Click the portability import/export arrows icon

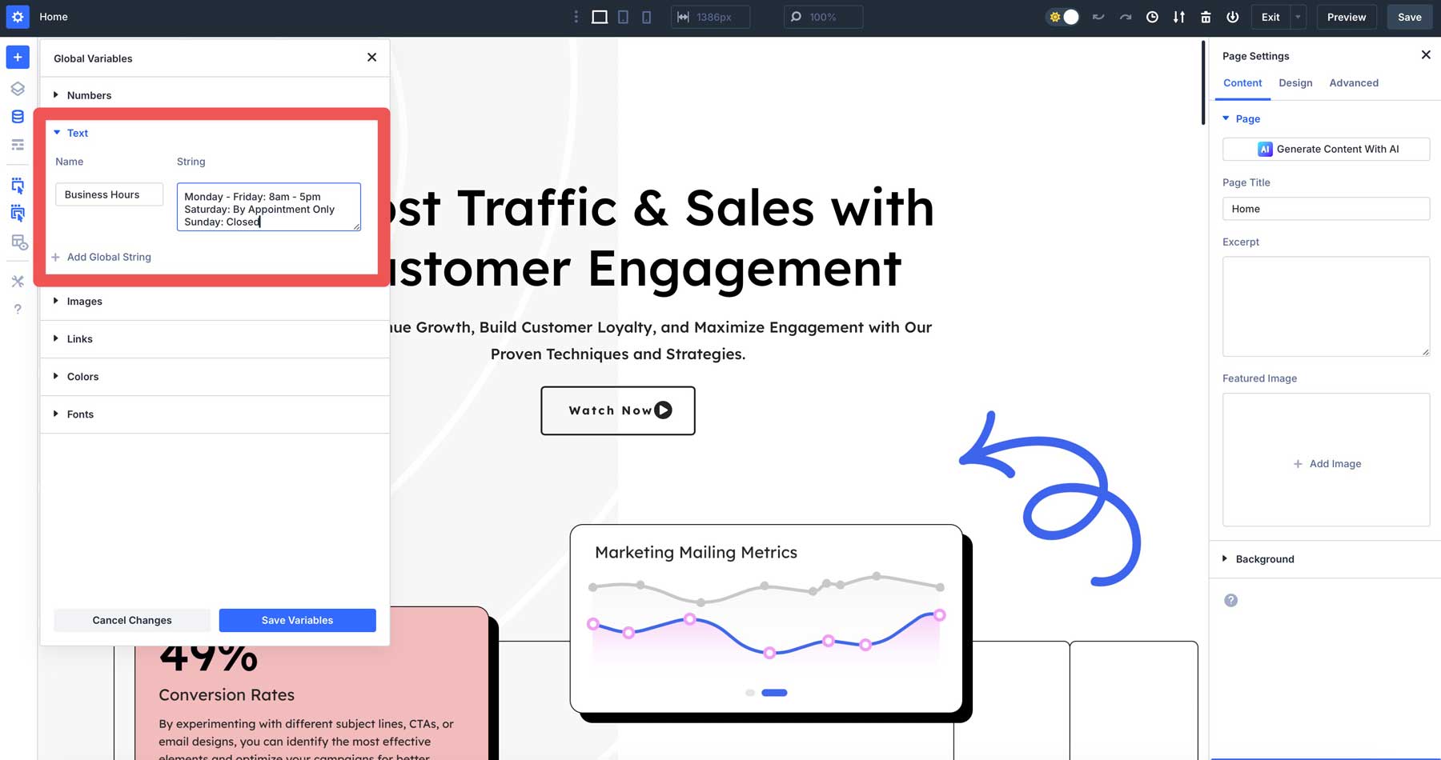click(x=1179, y=17)
